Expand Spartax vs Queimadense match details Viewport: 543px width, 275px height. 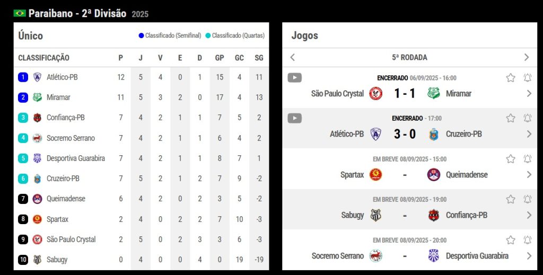tap(529, 175)
